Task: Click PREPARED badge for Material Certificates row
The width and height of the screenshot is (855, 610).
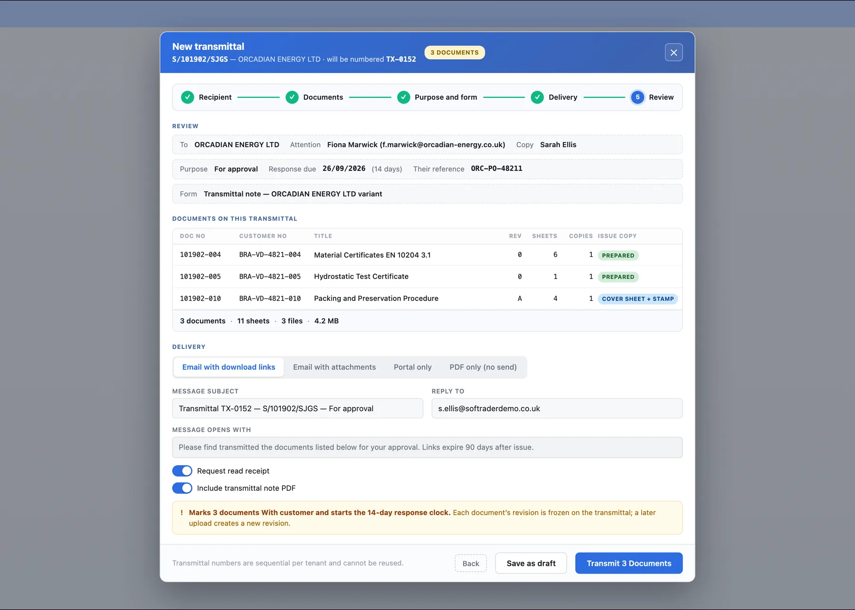Action: click(x=618, y=255)
